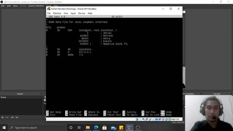Viewport: 233px width, 131px height.
Task: Click 'BIND data file' comment line
Action: click(77, 22)
